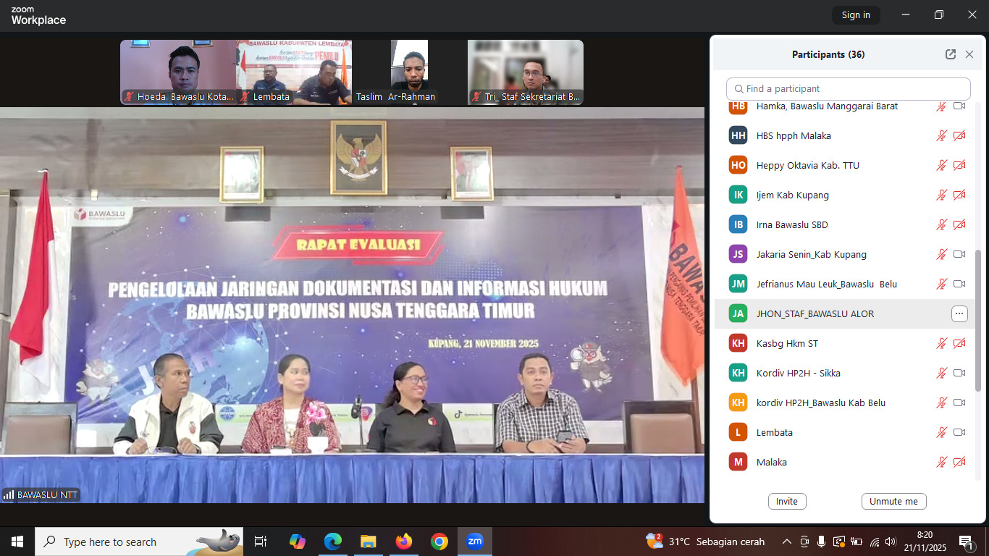
Task: Open the Windows notification center
Action: click(x=966, y=542)
